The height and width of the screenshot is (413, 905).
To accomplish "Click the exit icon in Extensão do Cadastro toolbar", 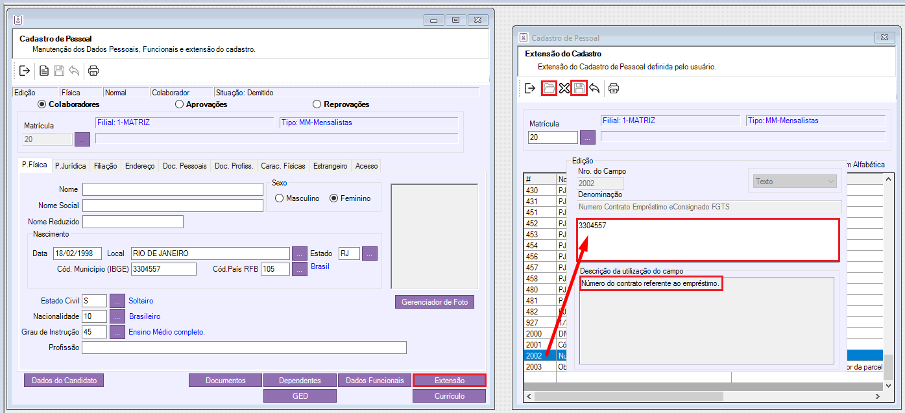I will tap(530, 88).
